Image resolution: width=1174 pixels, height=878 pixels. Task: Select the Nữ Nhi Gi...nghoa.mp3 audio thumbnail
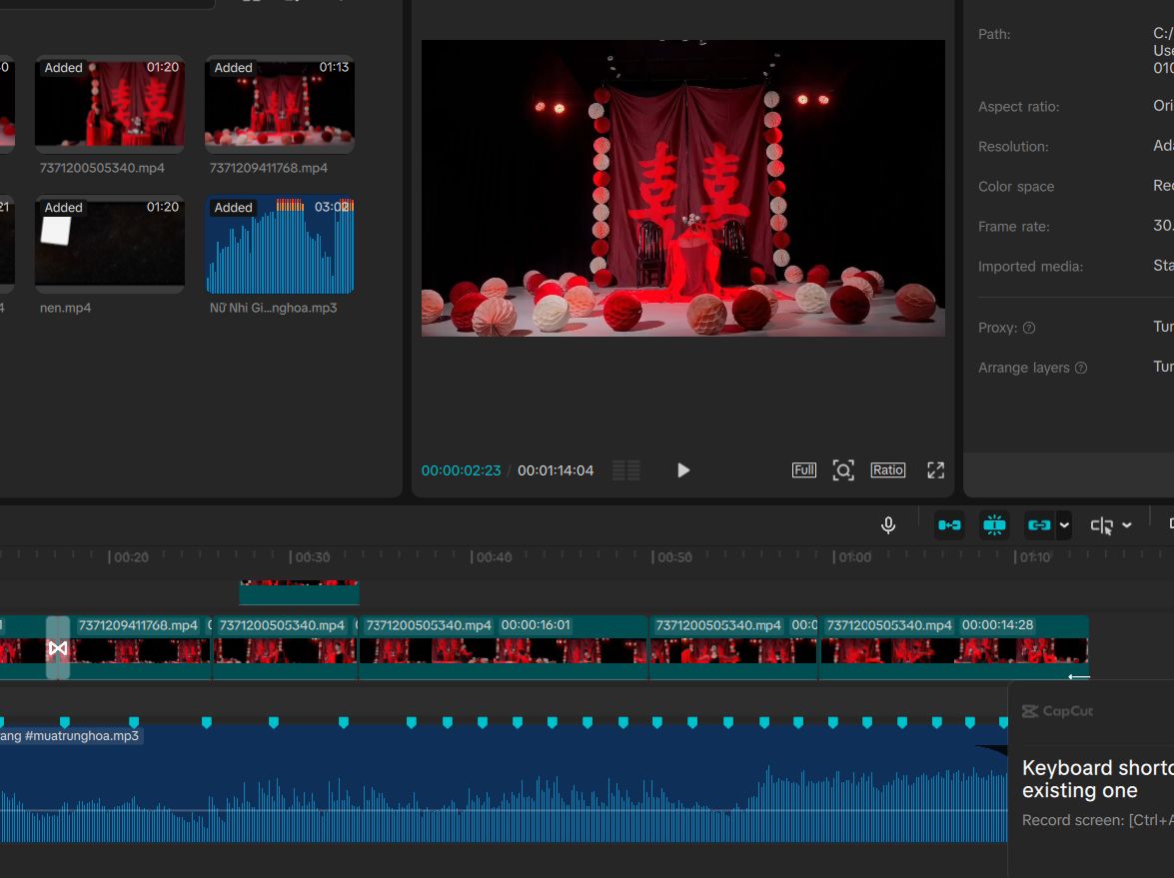point(280,245)
